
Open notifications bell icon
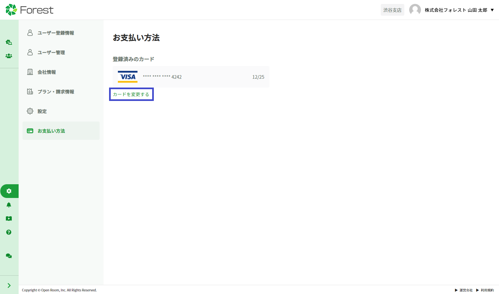9,205
